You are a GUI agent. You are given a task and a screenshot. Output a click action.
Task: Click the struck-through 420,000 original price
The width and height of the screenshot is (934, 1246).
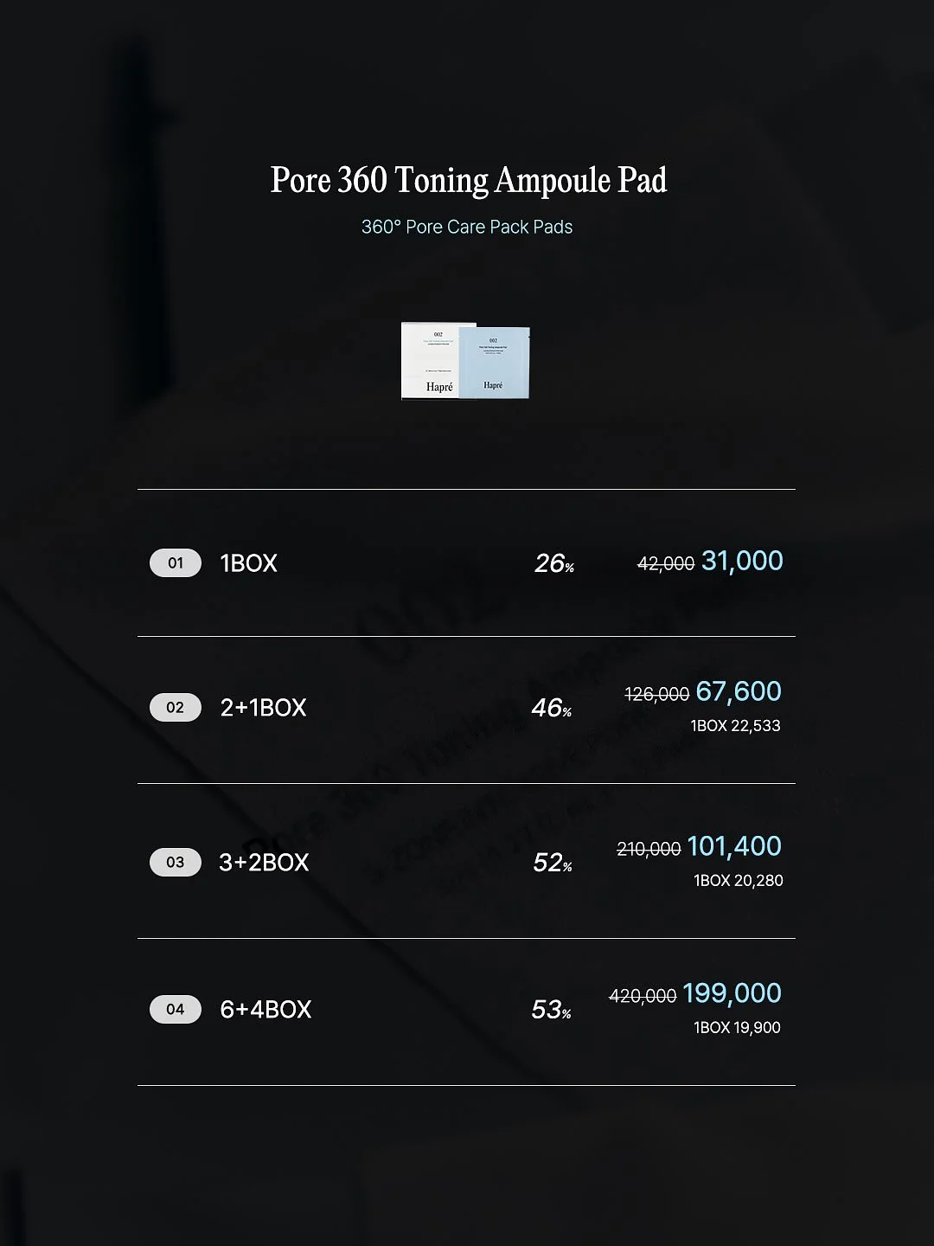643,997
